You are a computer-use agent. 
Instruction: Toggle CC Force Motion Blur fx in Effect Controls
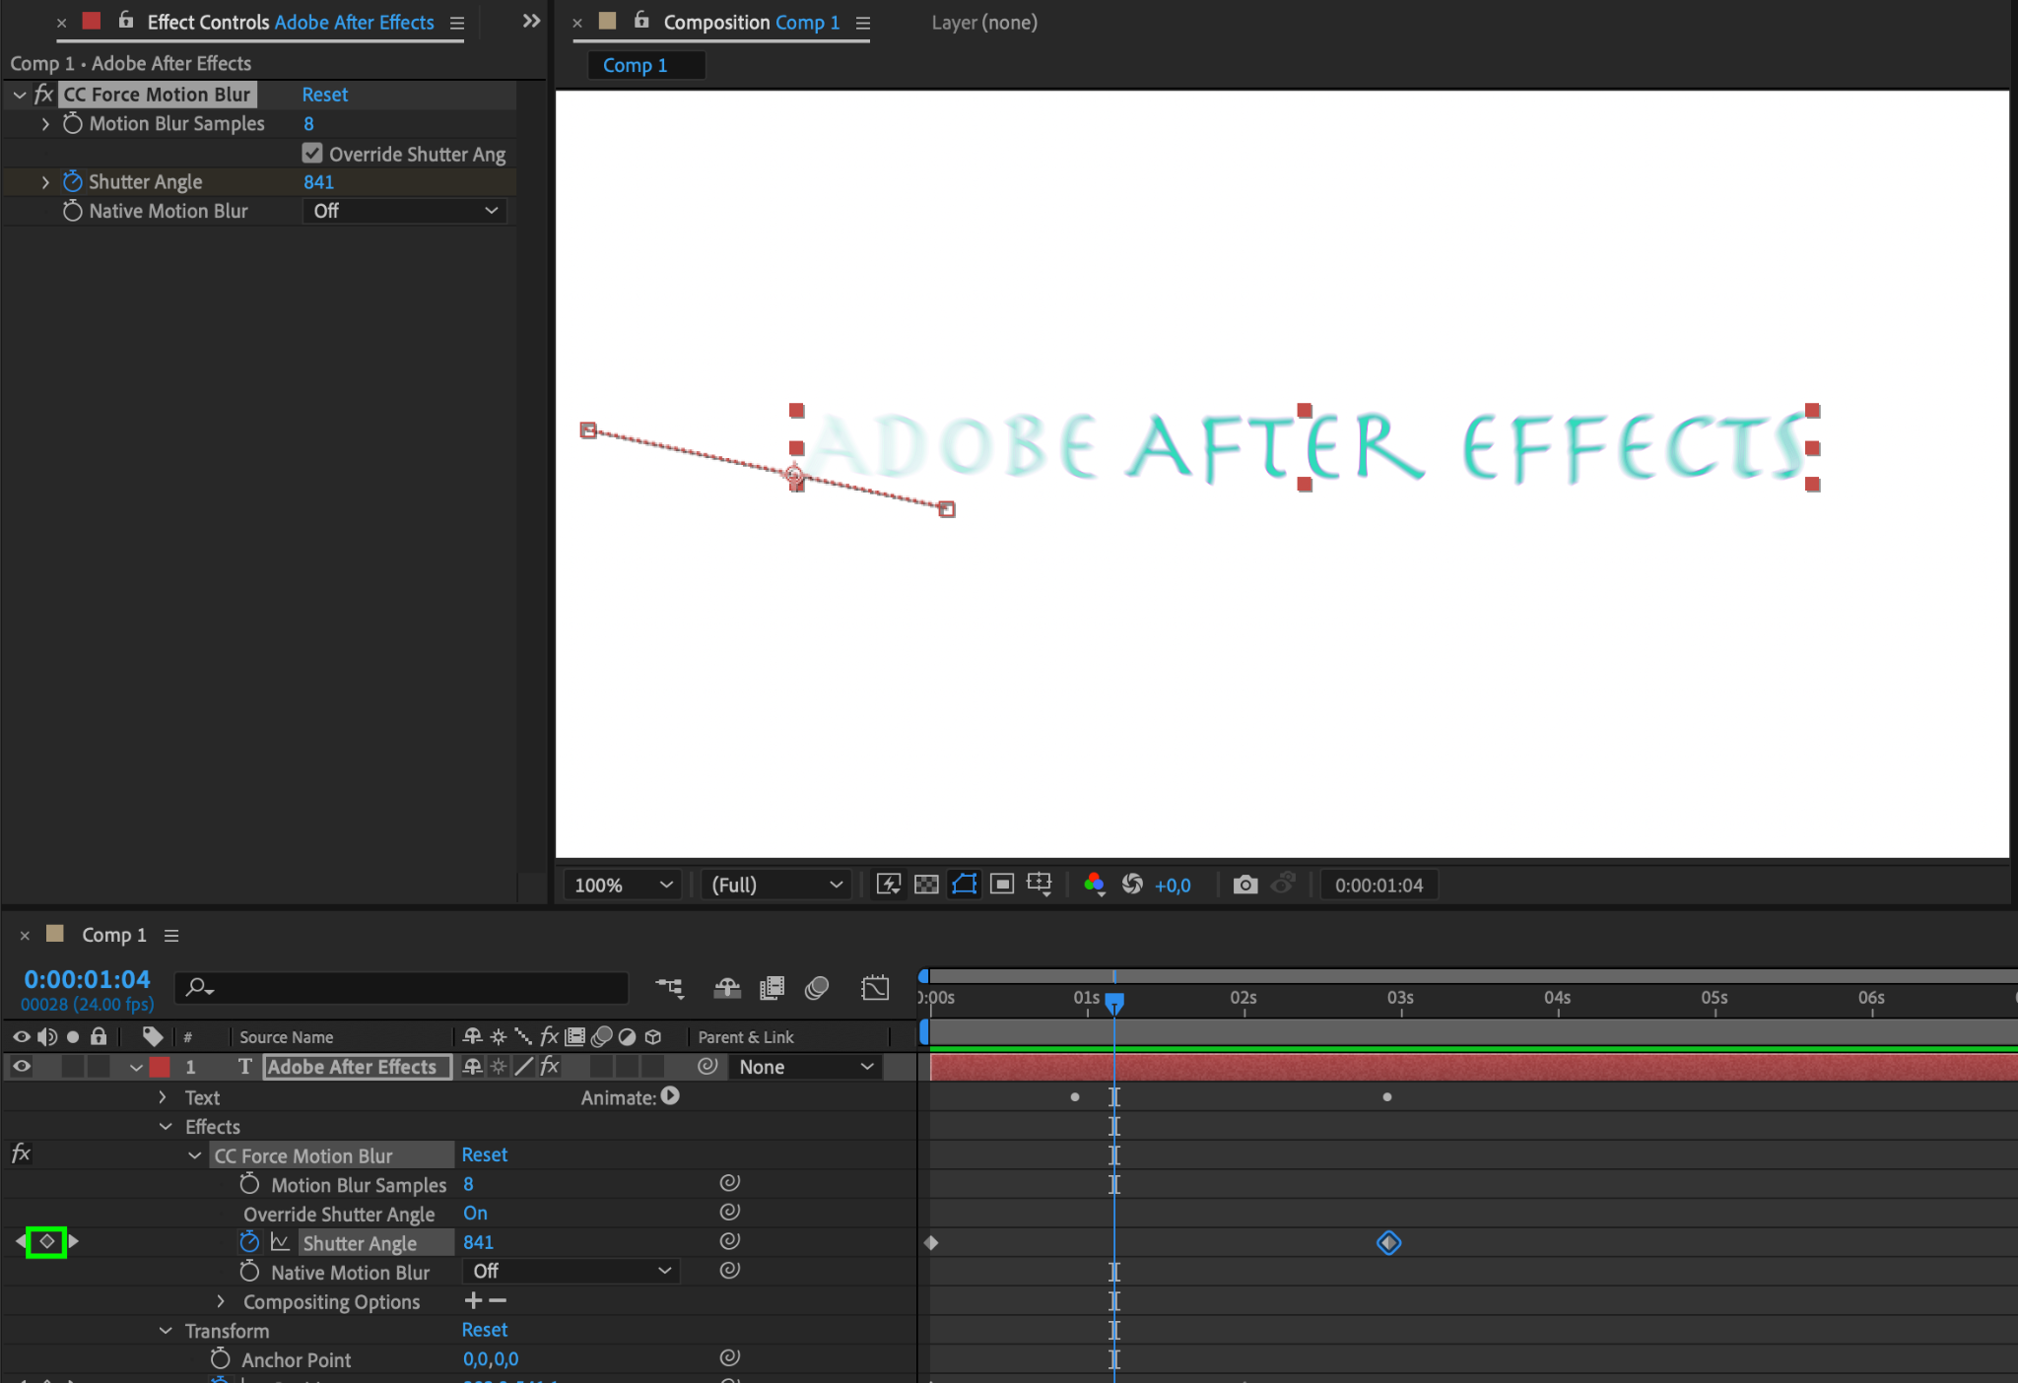coord(43,94)
